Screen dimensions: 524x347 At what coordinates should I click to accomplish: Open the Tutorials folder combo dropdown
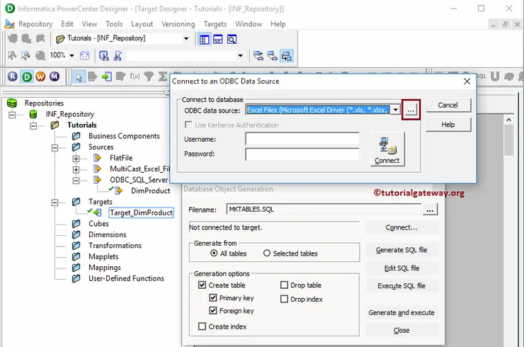pos(186,38)
